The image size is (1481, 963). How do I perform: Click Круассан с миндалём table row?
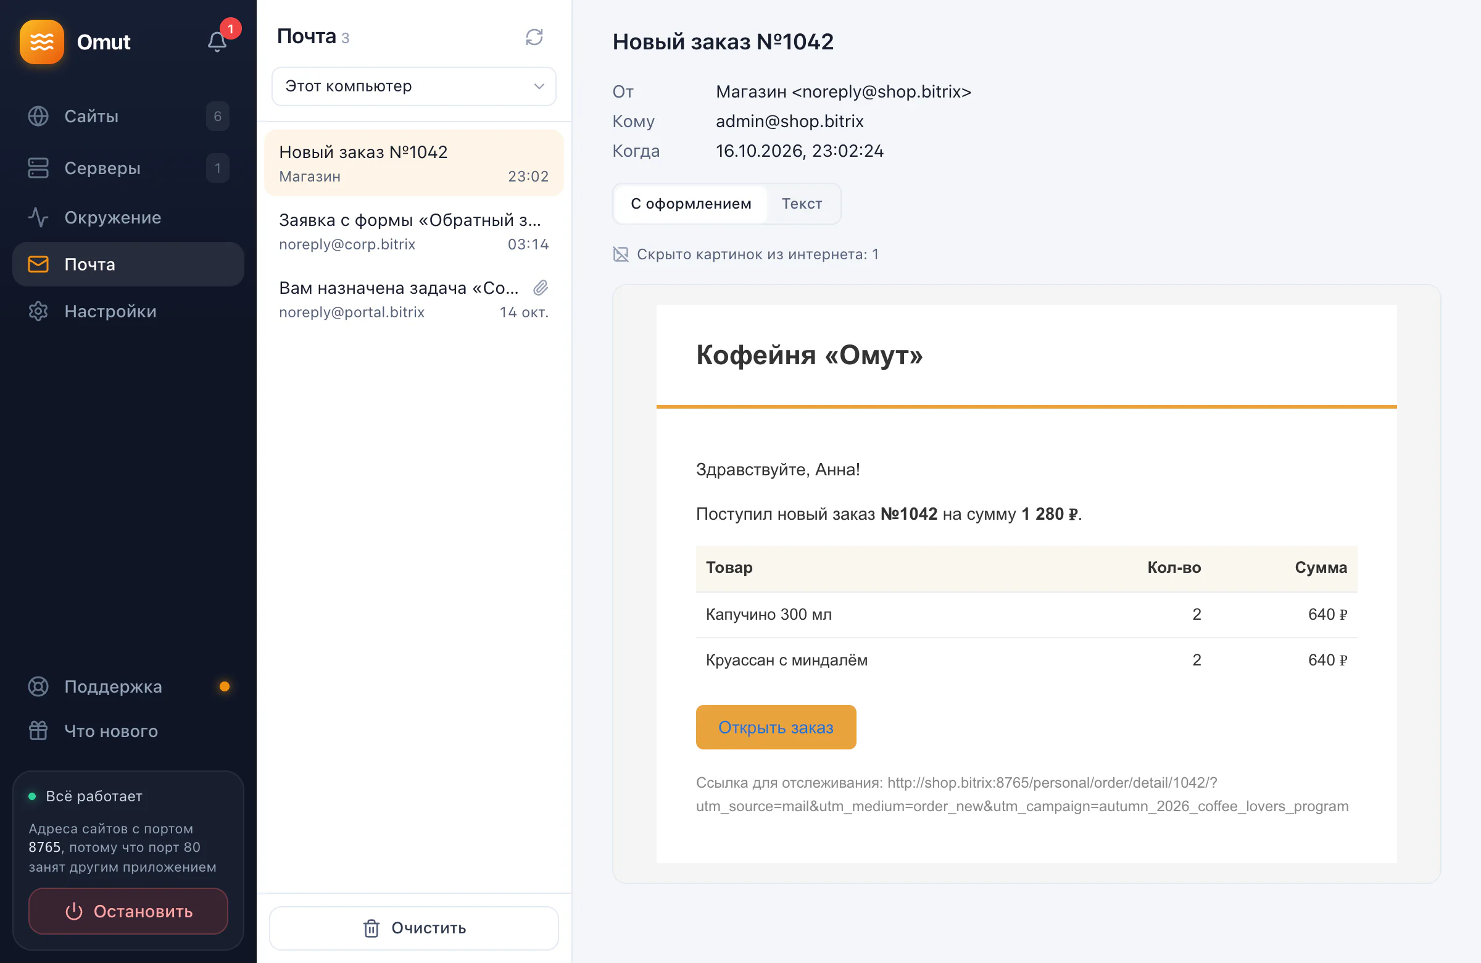1026,660
